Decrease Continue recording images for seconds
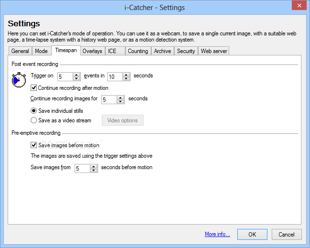Image resolution: width=310 pixels, height=248 pixels. (x=120, y=101)
